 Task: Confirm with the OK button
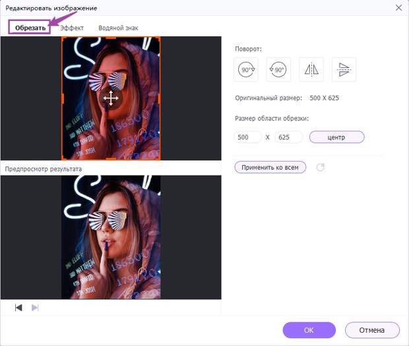pyautogui.click(x=309, y=330)
